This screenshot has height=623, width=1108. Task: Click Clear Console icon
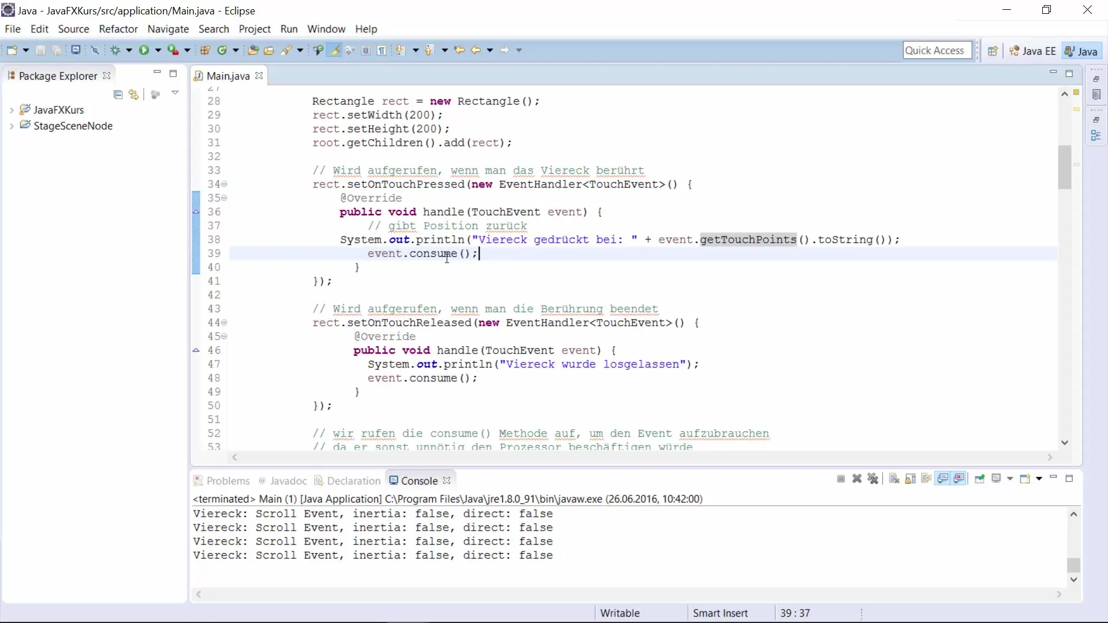click(894, 479)
